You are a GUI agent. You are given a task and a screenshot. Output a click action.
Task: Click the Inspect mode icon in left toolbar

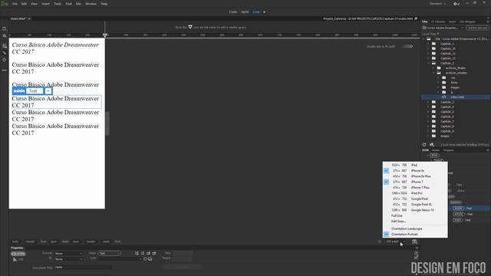5,53
